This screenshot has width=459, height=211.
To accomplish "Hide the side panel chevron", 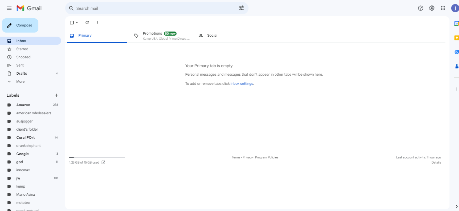I will 457,206.
